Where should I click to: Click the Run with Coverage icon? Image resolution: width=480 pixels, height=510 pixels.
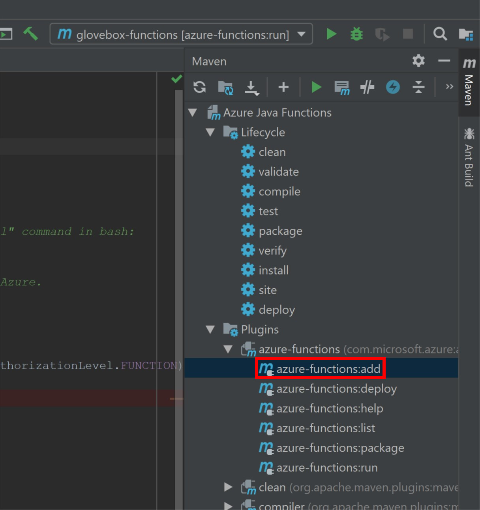coord(382,34)
